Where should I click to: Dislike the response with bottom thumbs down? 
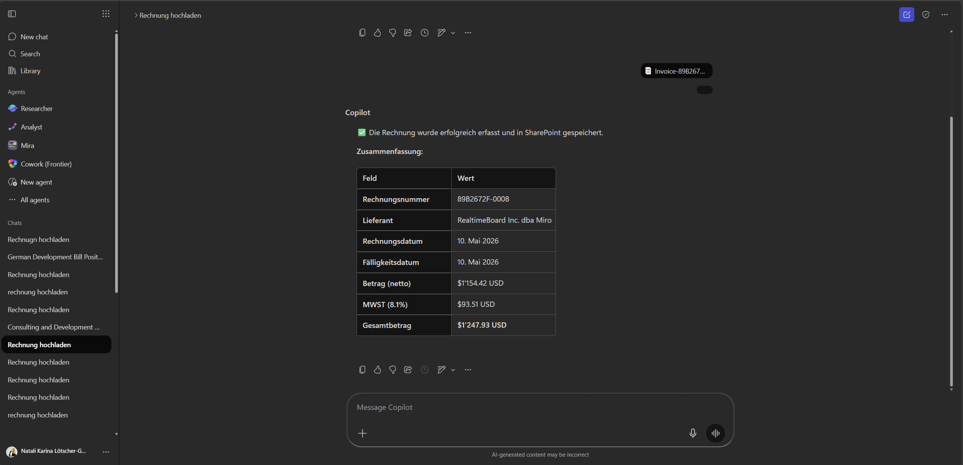click(x=393, y=370)
